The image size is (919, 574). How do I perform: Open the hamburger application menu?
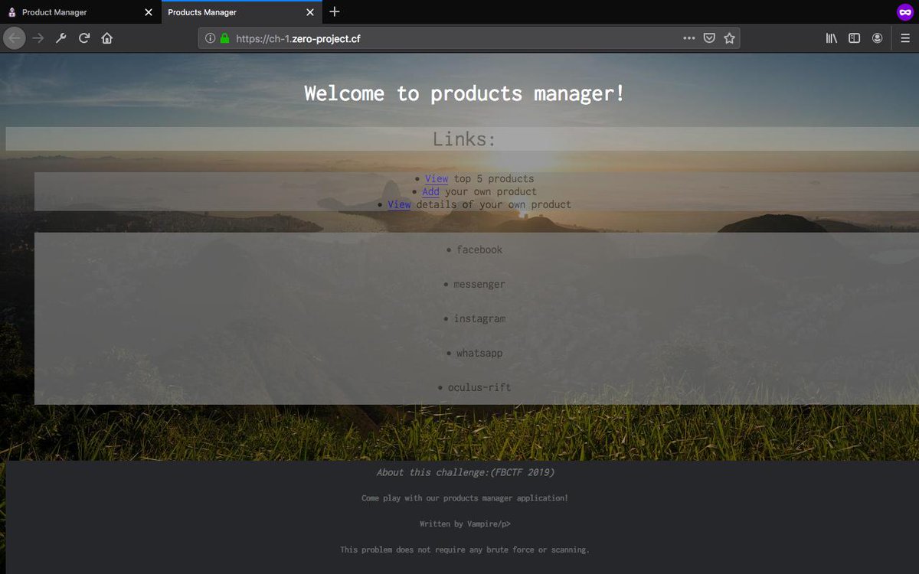pyautogui.click(x=905, y=38)
